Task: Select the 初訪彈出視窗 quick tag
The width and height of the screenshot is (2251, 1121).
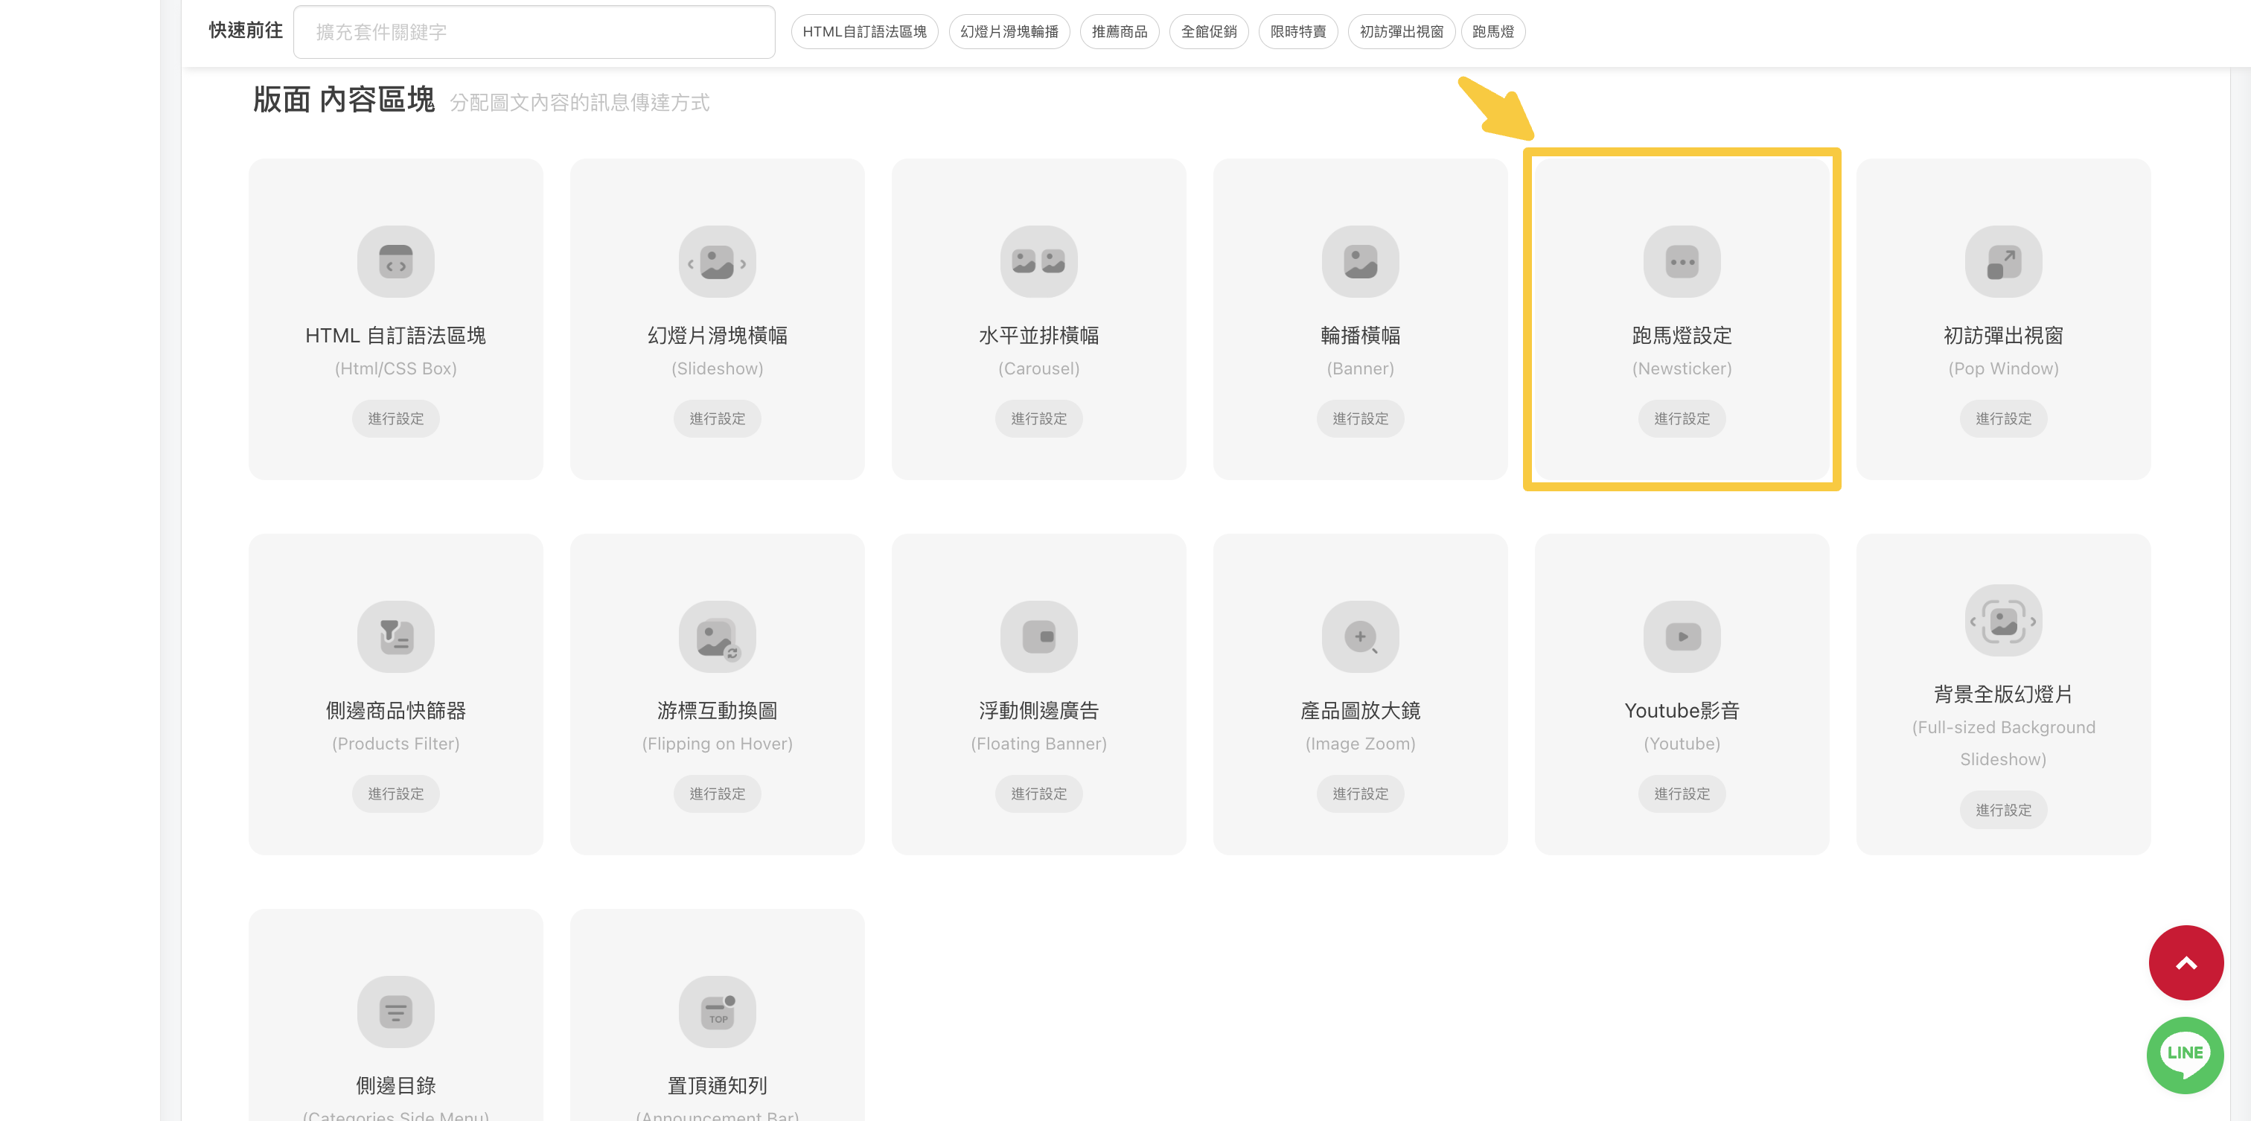Action: [x=1402, y=31]
